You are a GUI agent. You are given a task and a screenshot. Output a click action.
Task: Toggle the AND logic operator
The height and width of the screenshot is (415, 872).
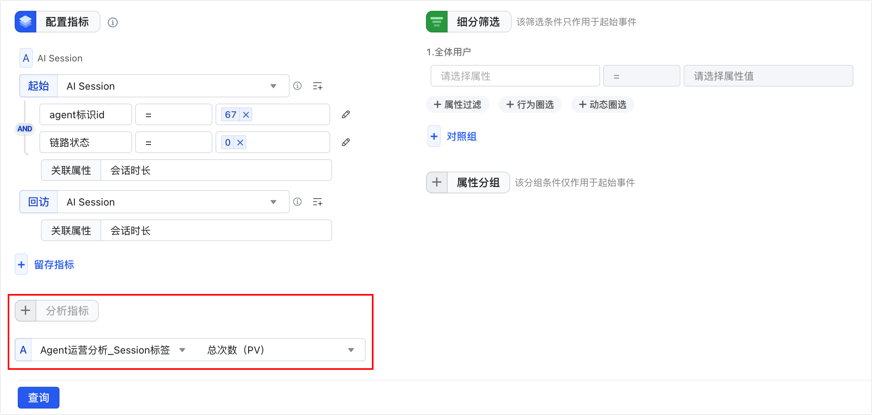tap(25, 129)
